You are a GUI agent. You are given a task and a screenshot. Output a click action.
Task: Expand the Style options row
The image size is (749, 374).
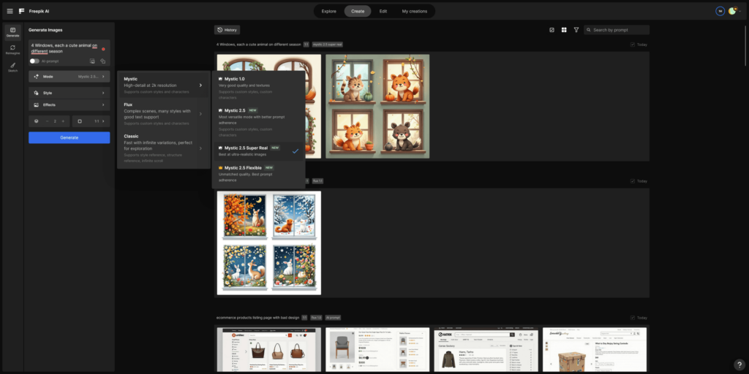click(x=69, y=93)
